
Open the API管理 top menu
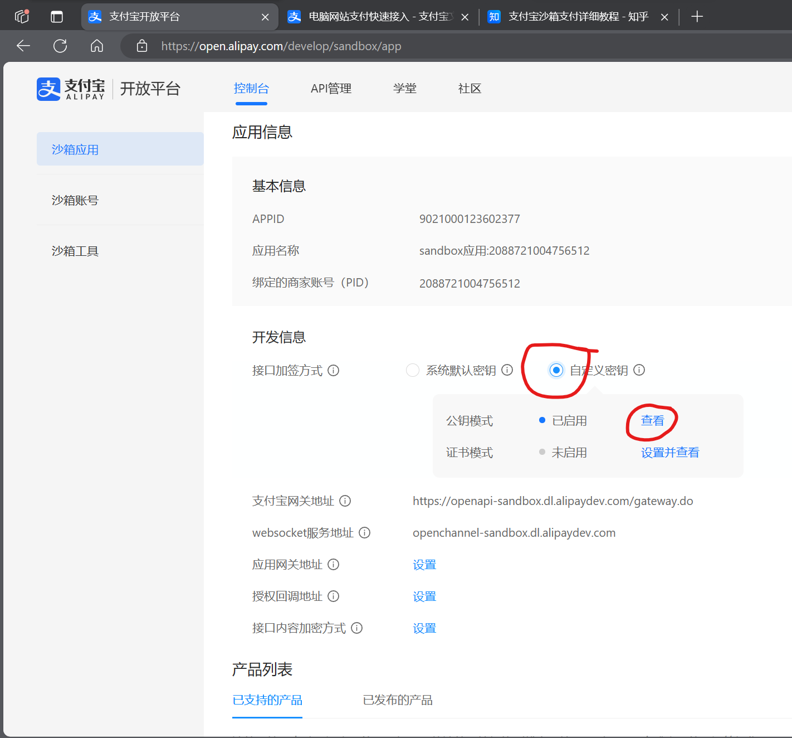point(331,89)
